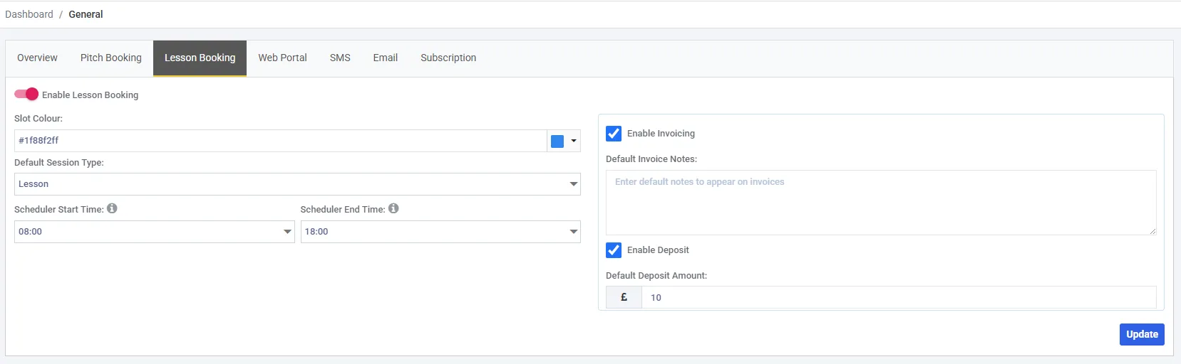Click the Scheduler End Time info icon
Viewport: 1181px width, 364px height.
coord(393,208)
